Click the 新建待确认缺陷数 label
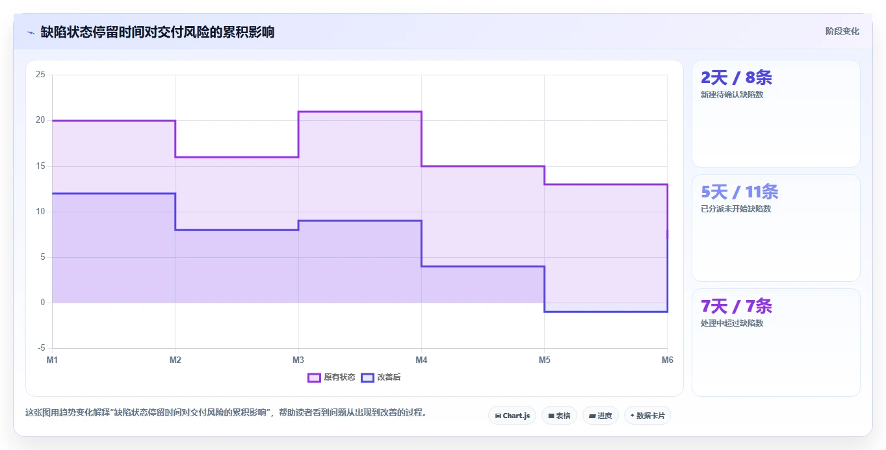The image size is (886, 450). click(x=732, y=95)
